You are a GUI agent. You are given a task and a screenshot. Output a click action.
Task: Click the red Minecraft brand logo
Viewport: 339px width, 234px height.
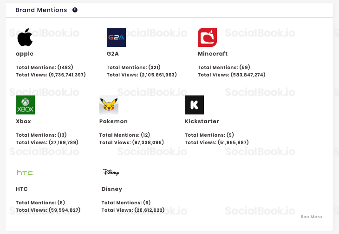tap(207, 37)
